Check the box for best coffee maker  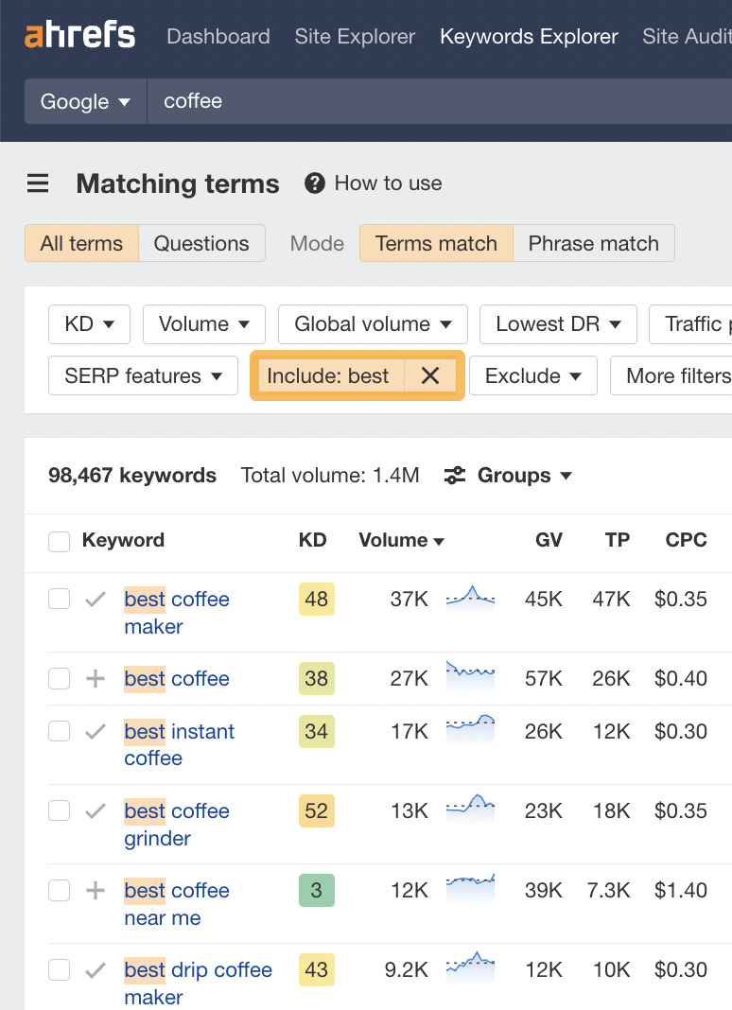[59, 599]
